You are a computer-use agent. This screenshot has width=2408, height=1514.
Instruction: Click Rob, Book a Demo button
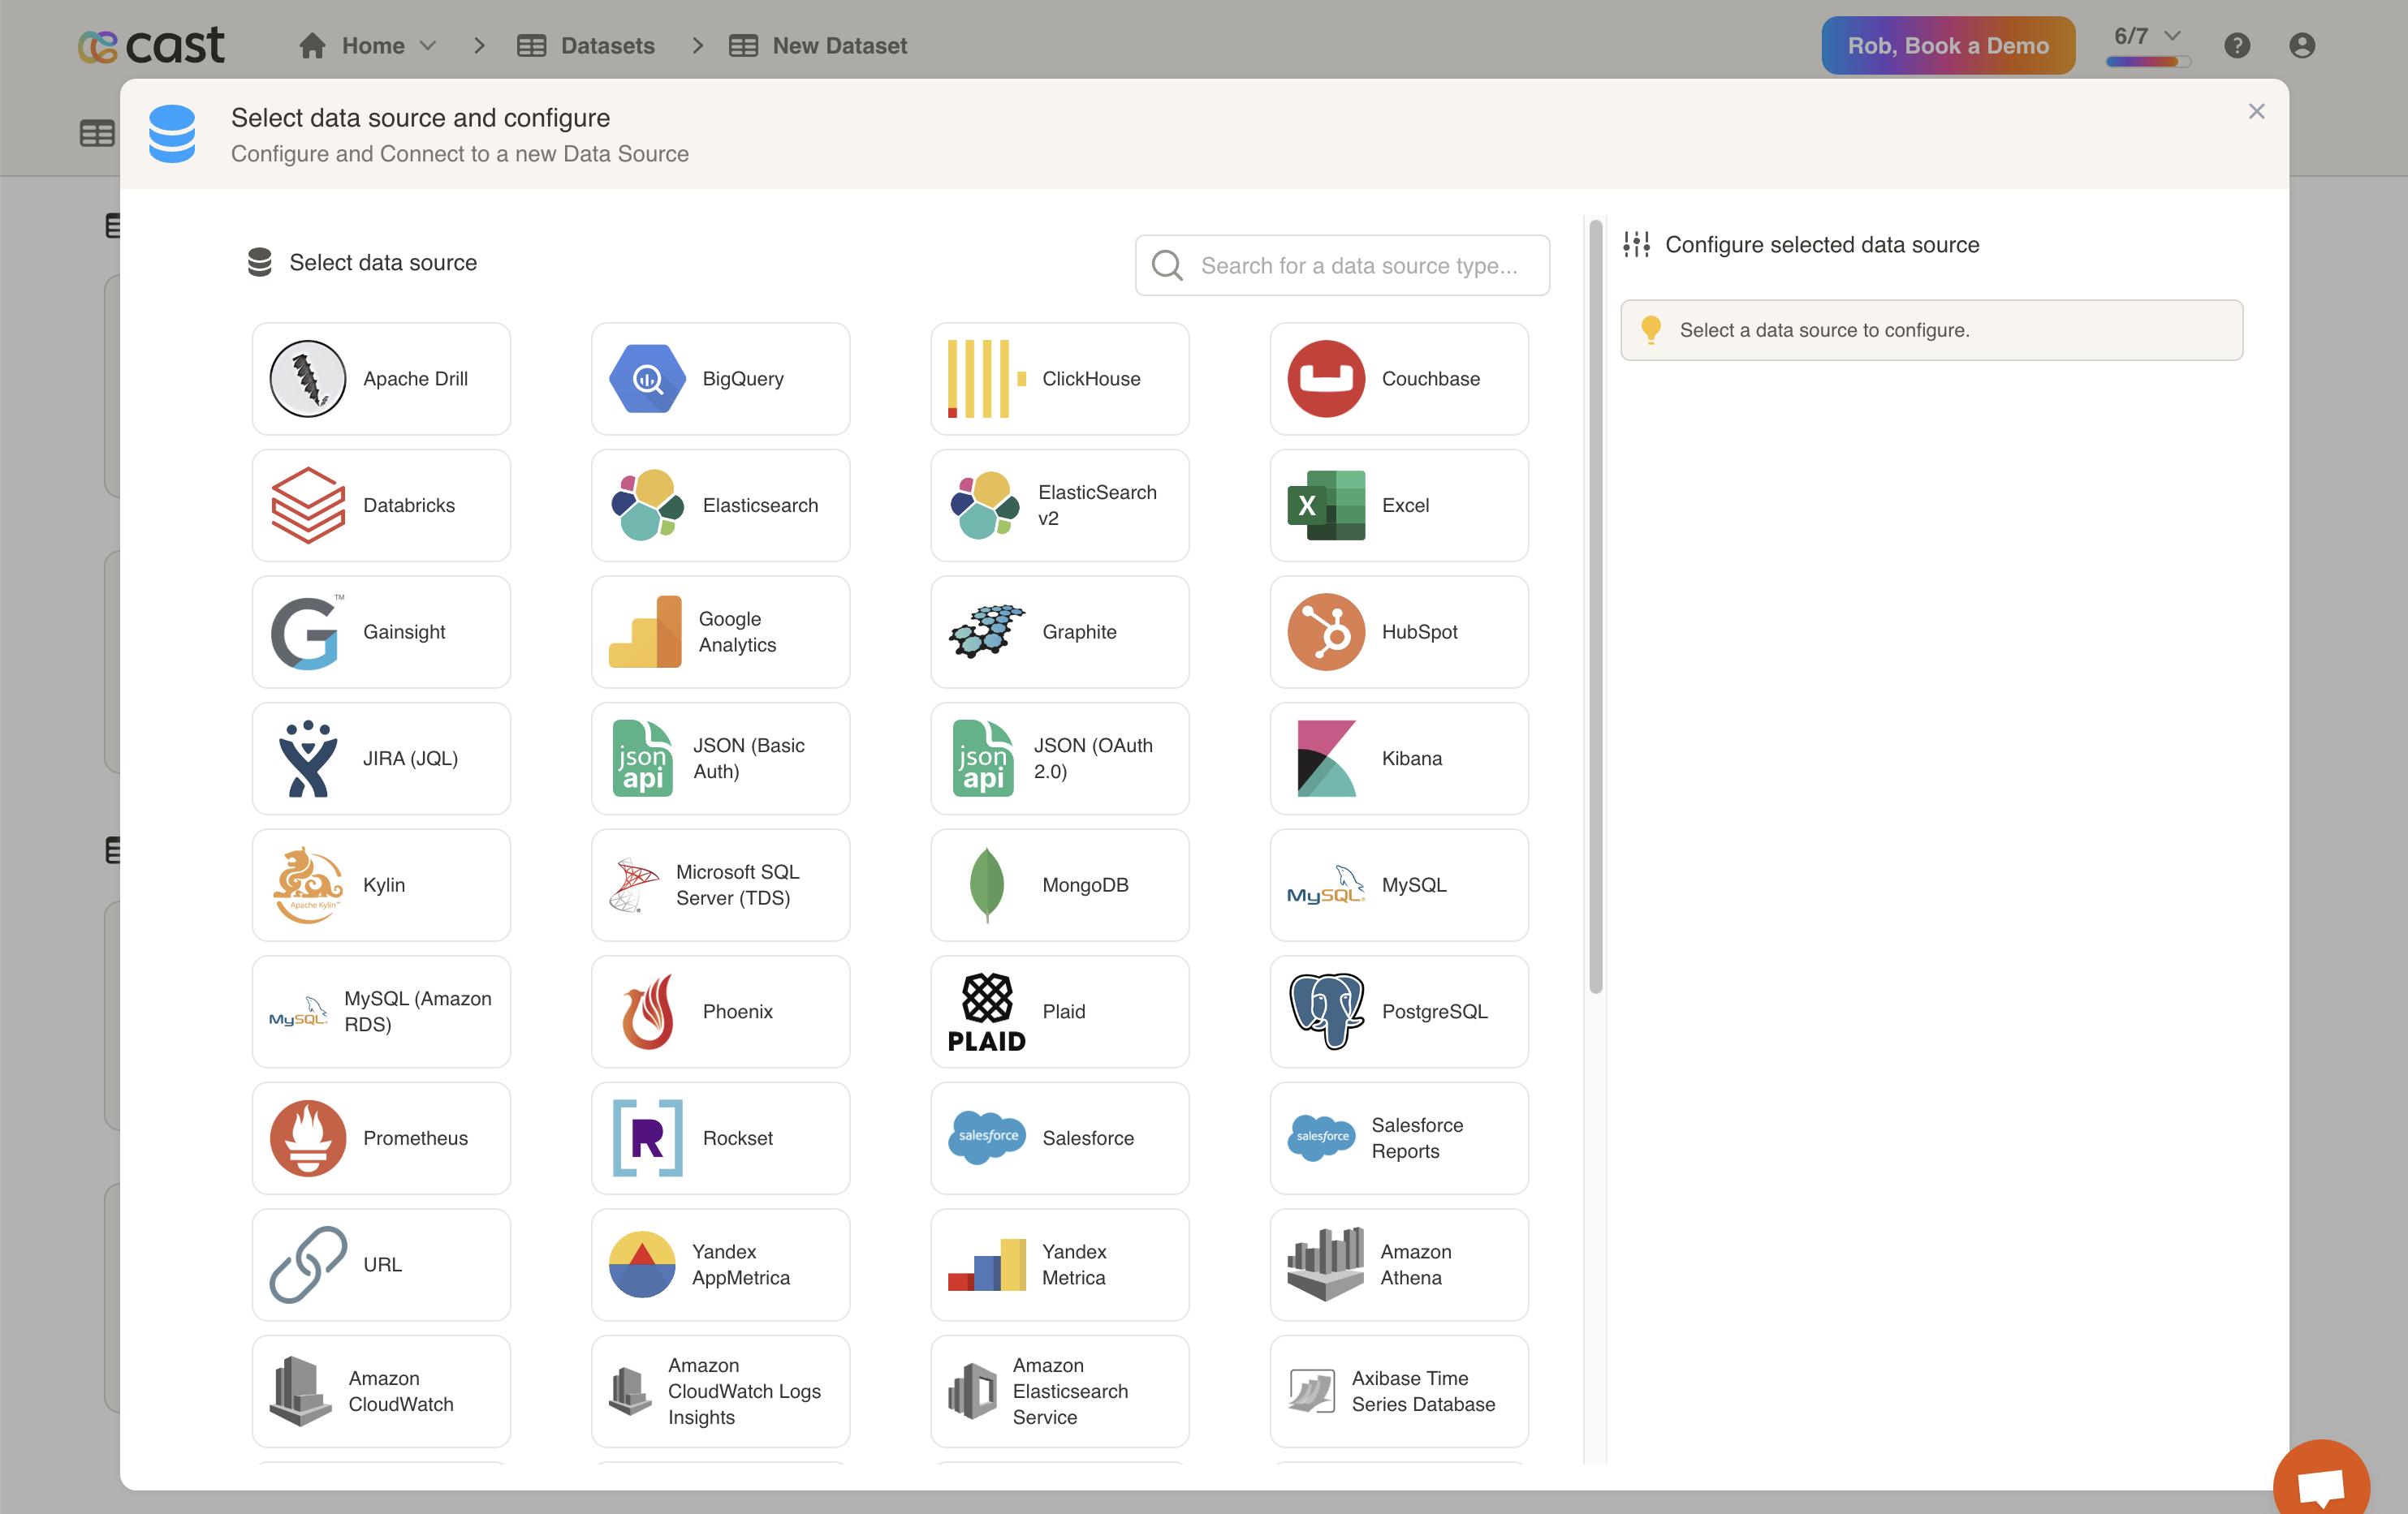coord(1947,45)
